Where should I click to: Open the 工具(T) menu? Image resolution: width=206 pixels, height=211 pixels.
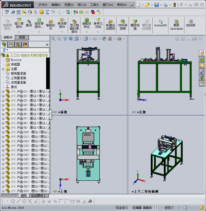pyautogui.click(x=94, y=5)
